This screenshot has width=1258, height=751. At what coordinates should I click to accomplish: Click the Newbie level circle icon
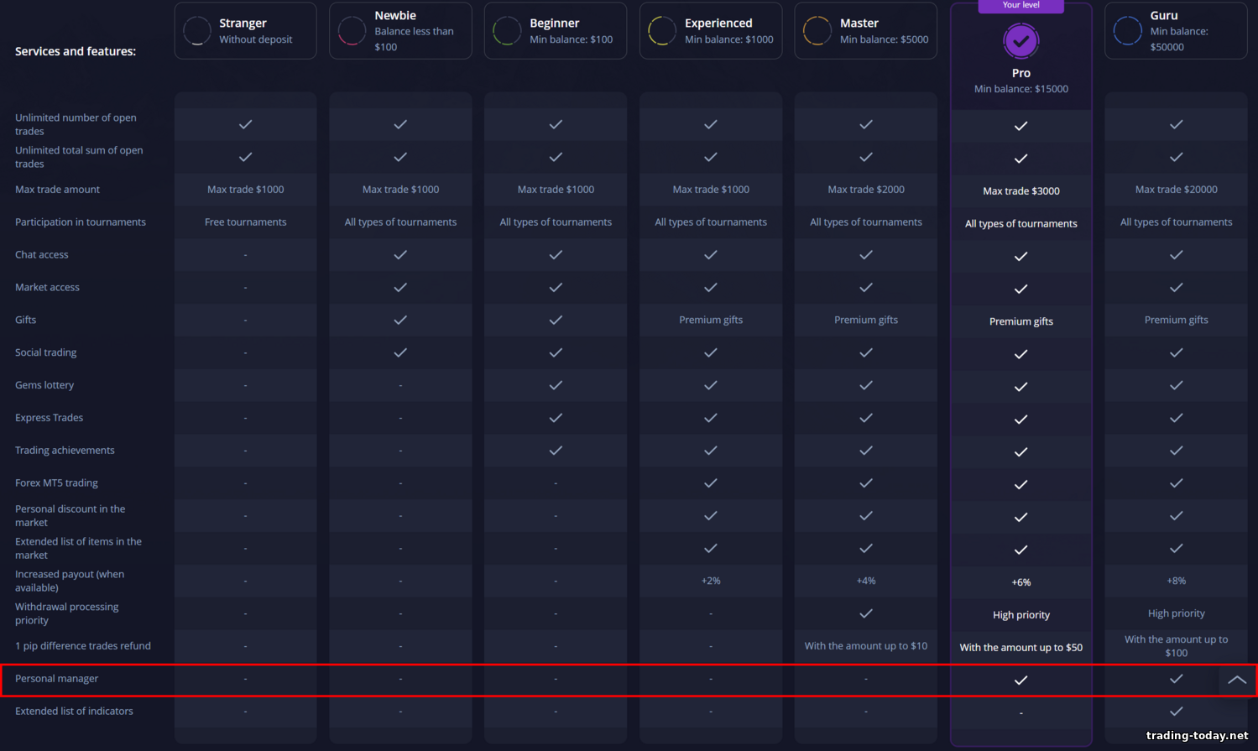(352, 31)
